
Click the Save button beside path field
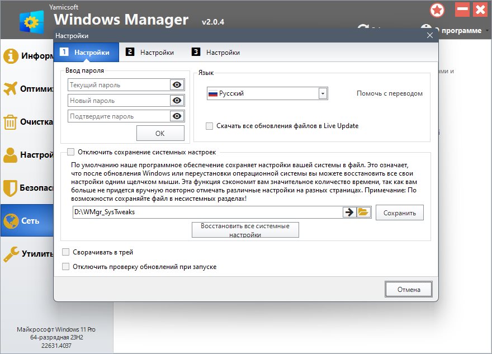(399, 213)
